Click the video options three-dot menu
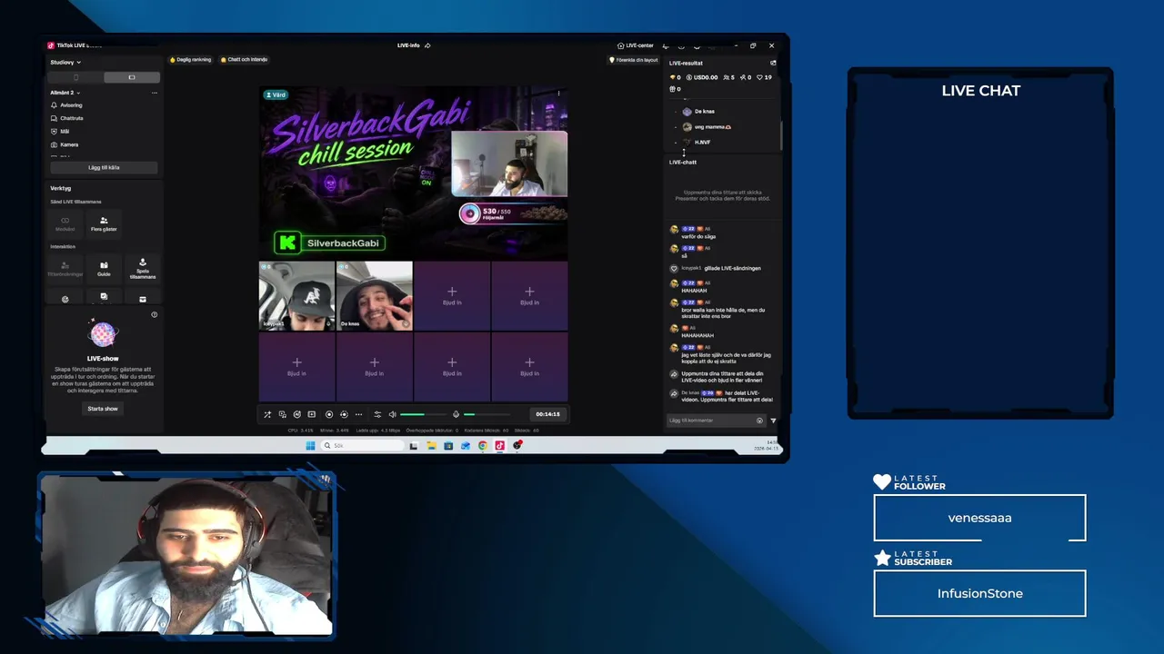This screenshot has width=1164, height=654. [558, 94]
